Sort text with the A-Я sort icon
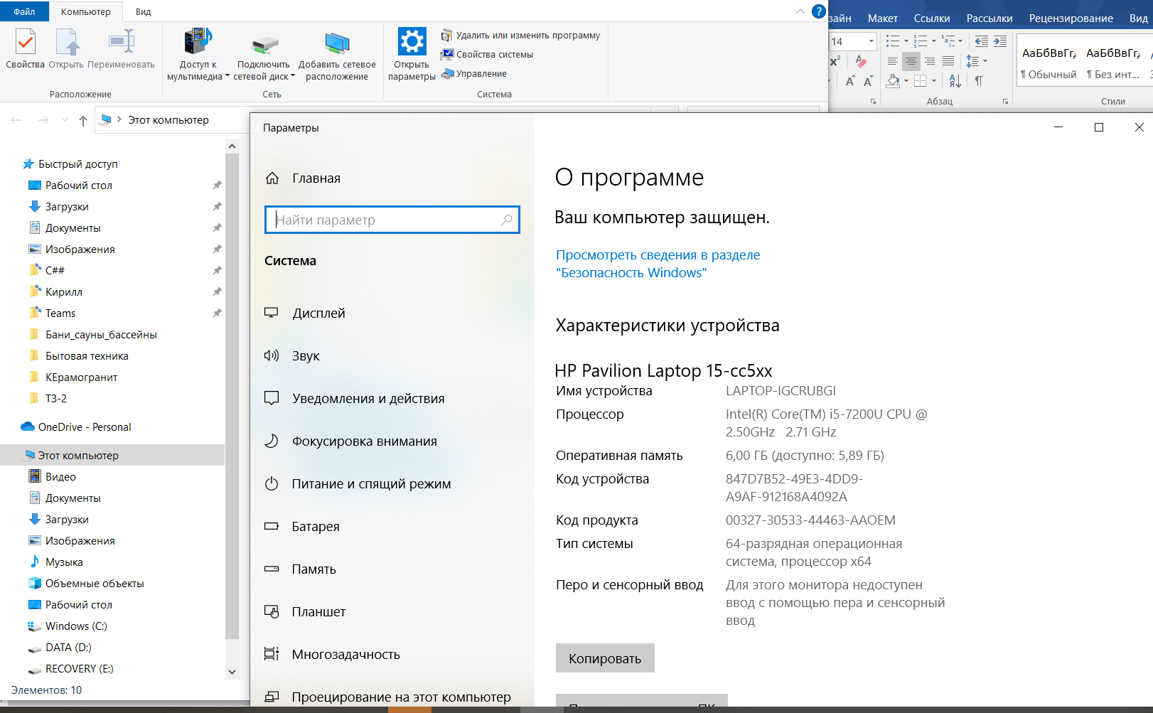The width and height of the screenshot is (1153, 713). [955, 81]
